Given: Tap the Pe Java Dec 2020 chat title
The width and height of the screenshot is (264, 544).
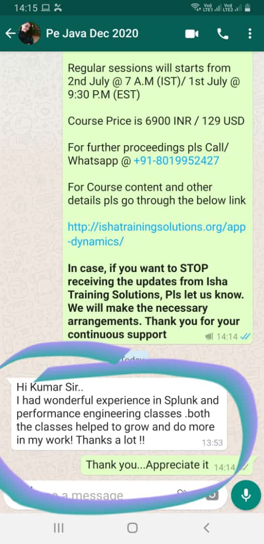Looking at the screenshot, I should click(92, 33).
